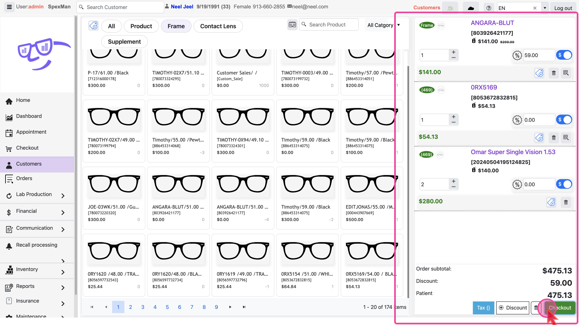
Task: Toggle dollar discount switch for 0RX5169
Action: 564,120
